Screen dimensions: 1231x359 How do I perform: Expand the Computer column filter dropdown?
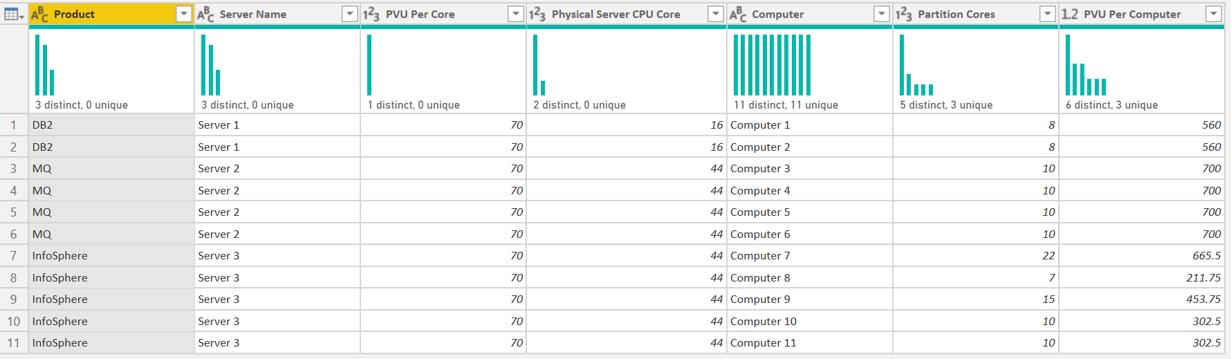882,15
